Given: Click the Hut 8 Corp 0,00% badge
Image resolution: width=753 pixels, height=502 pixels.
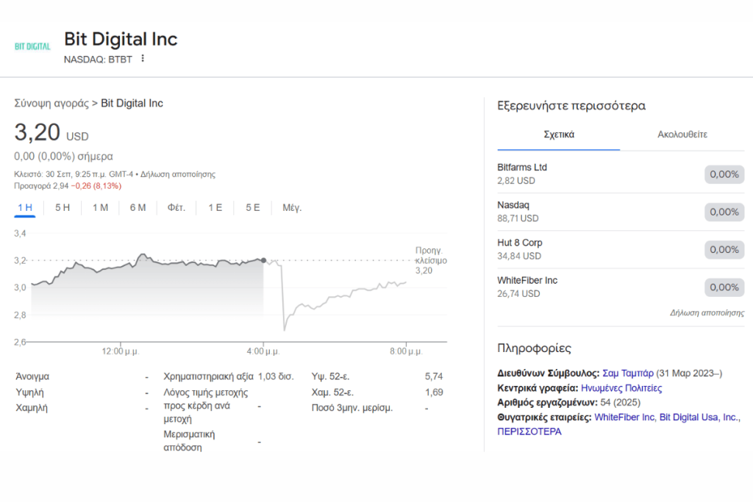Looking at the screenshot, I should 724,250.
